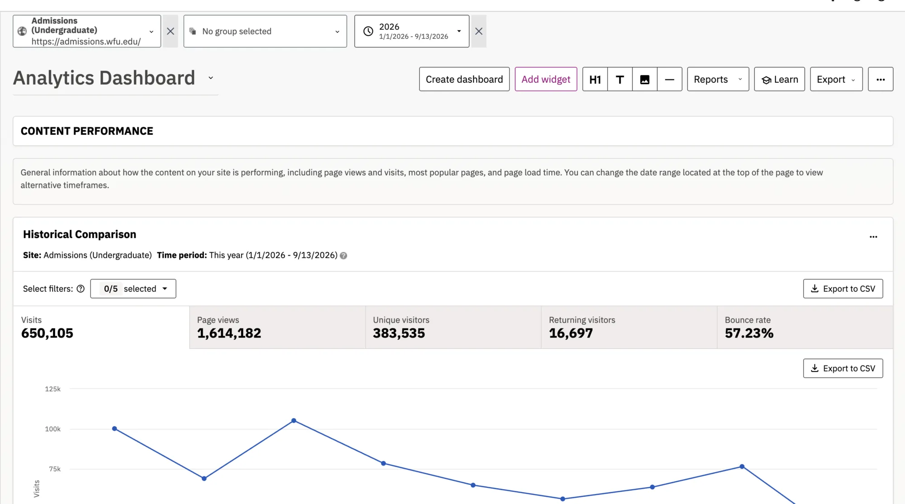Viewport: 905px width, 504px height.
Task: Click the Select filters help icon
Action: pos(81,289)
